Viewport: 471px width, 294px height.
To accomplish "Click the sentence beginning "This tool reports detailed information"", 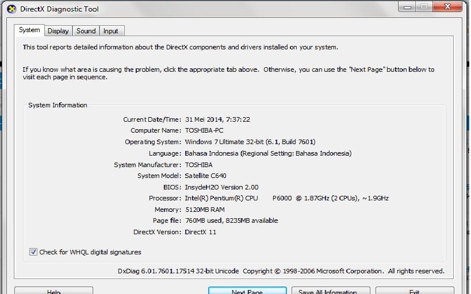I will 180,47.
